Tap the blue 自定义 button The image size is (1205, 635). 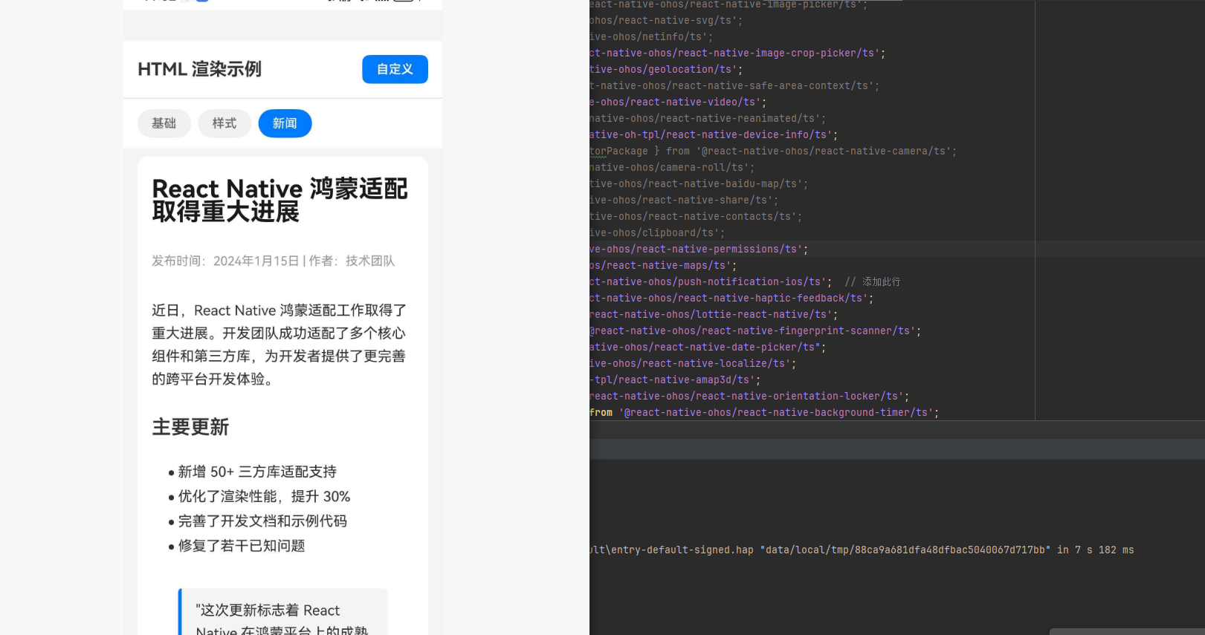tap(395, 69)
